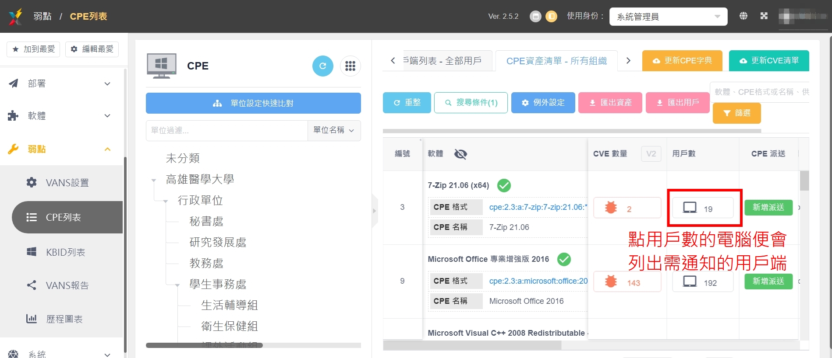Focus the 軟體、CPE格式 search field
This screenshot has width=832, height=358.
coord(760,92)
